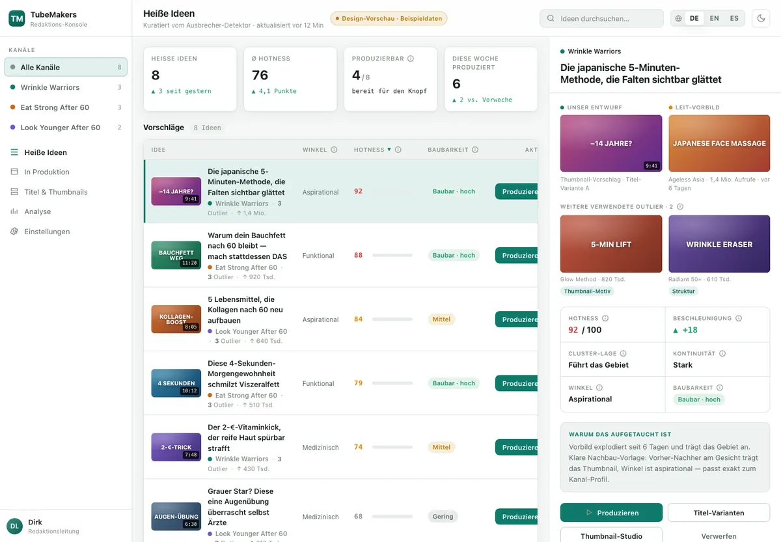Screen dimensions: 781x542
Task: Click Produzieren in the detail panel
Action: (611, 513)
